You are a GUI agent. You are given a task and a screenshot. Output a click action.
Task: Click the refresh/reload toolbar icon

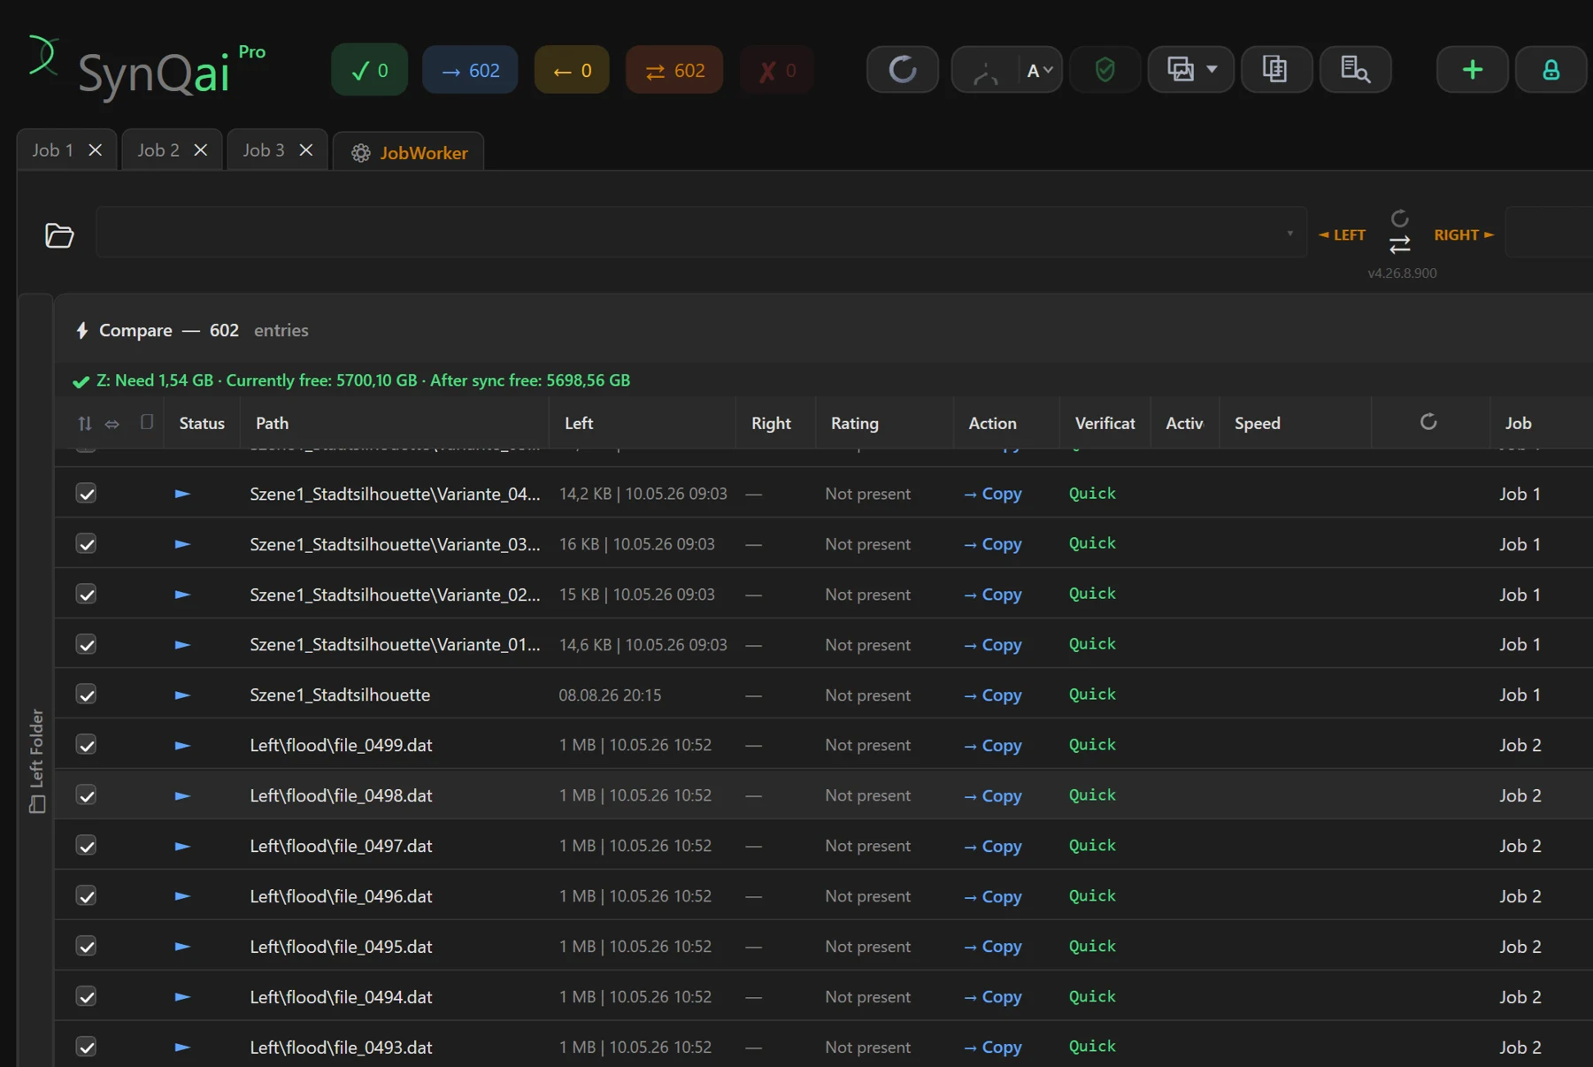pyautogui.click(x=902, y=69)
